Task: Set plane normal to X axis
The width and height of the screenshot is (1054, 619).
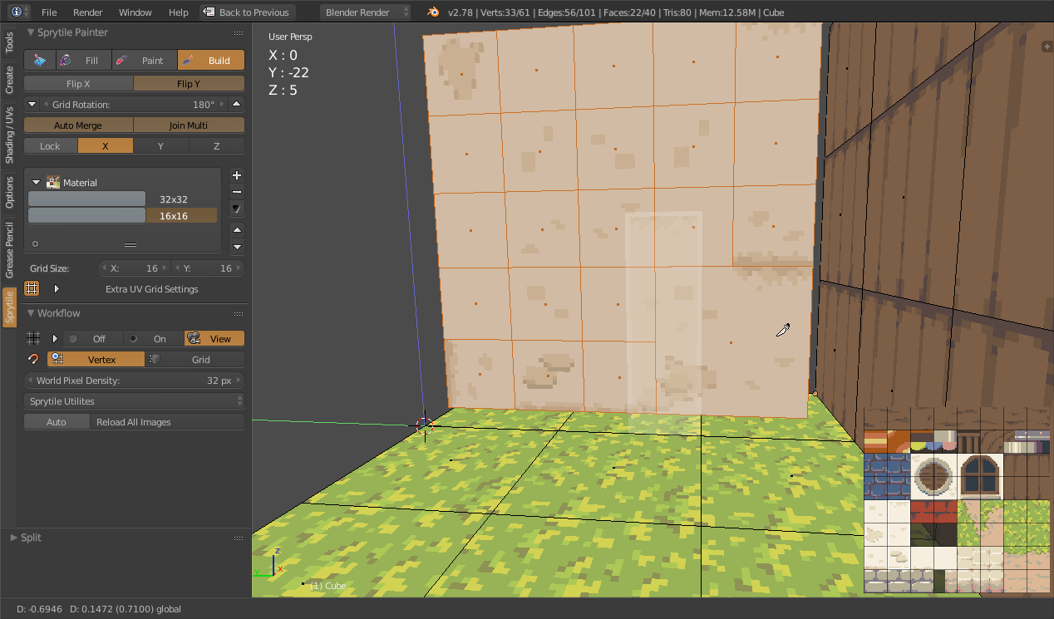Action: tap(106, 146)
